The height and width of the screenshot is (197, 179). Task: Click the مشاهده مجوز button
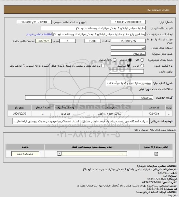coord(25,154)
